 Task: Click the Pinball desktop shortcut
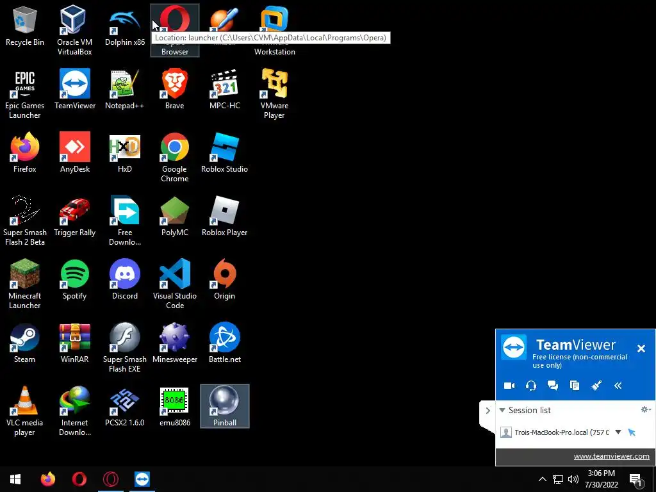coord(225,407)
